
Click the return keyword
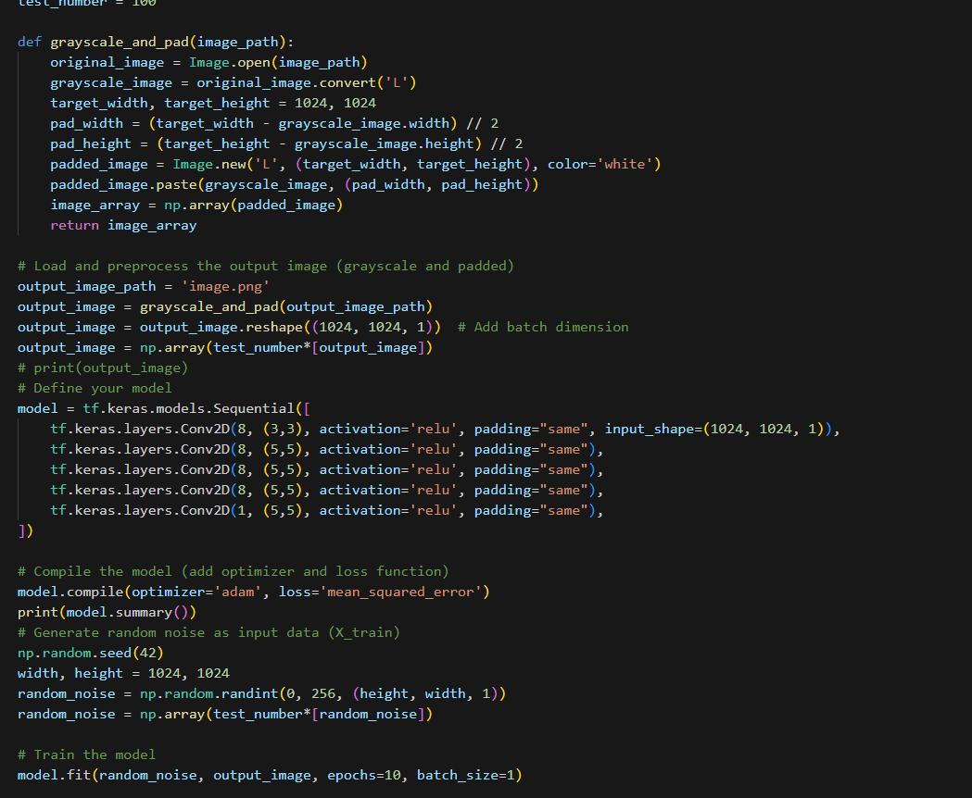pyautogui.click(x=74, y=225)
